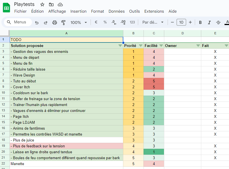Click the undo arrow
The width and height of the screenshot is (229, 169).
click(x=37, y=22)
